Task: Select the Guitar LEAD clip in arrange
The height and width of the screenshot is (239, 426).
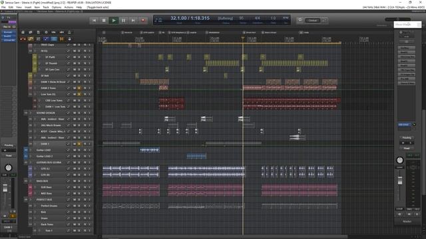Action: (x=150, y=150)
